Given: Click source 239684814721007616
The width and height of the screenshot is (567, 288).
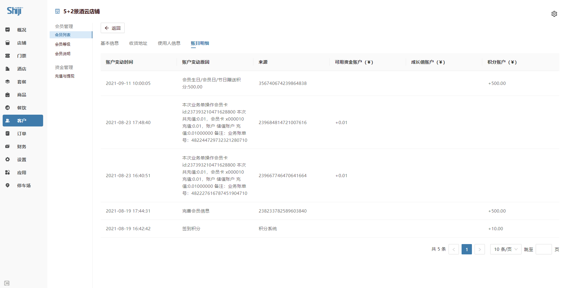Looking at the screenshot, I should point(283,123).
